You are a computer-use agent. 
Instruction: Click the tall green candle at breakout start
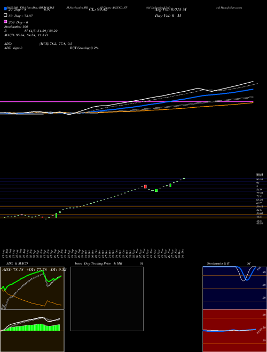[x=56, y=215]
